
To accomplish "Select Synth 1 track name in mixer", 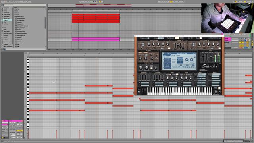I will [228, 38].
